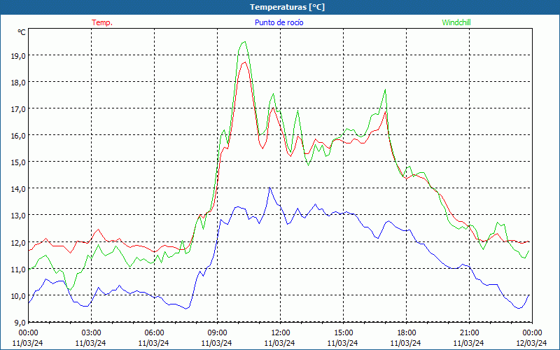Click the 16,0 y-axis value
This screenshot has width=560, height=350.
(x=19, y=135)
